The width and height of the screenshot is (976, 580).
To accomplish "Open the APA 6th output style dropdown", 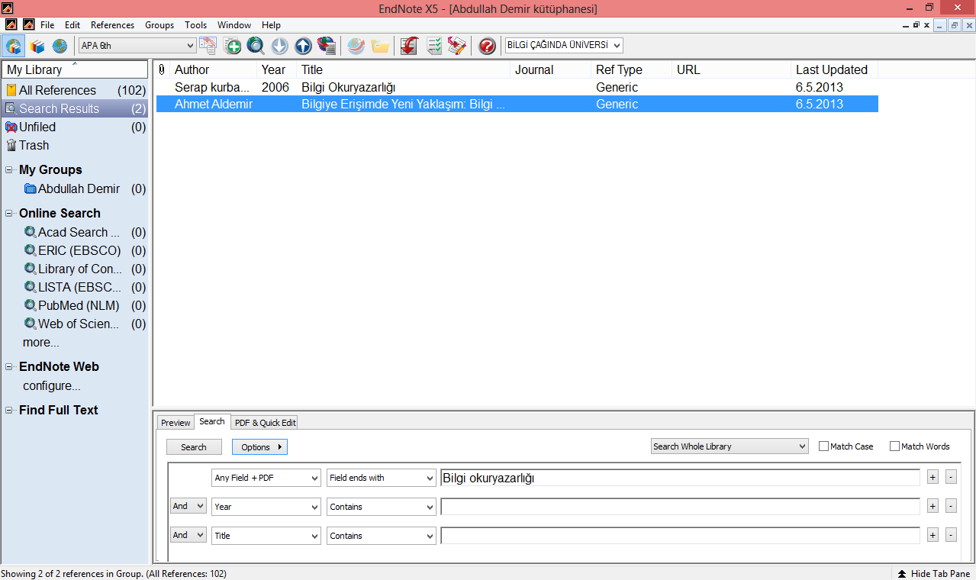I will pos(137,46).
